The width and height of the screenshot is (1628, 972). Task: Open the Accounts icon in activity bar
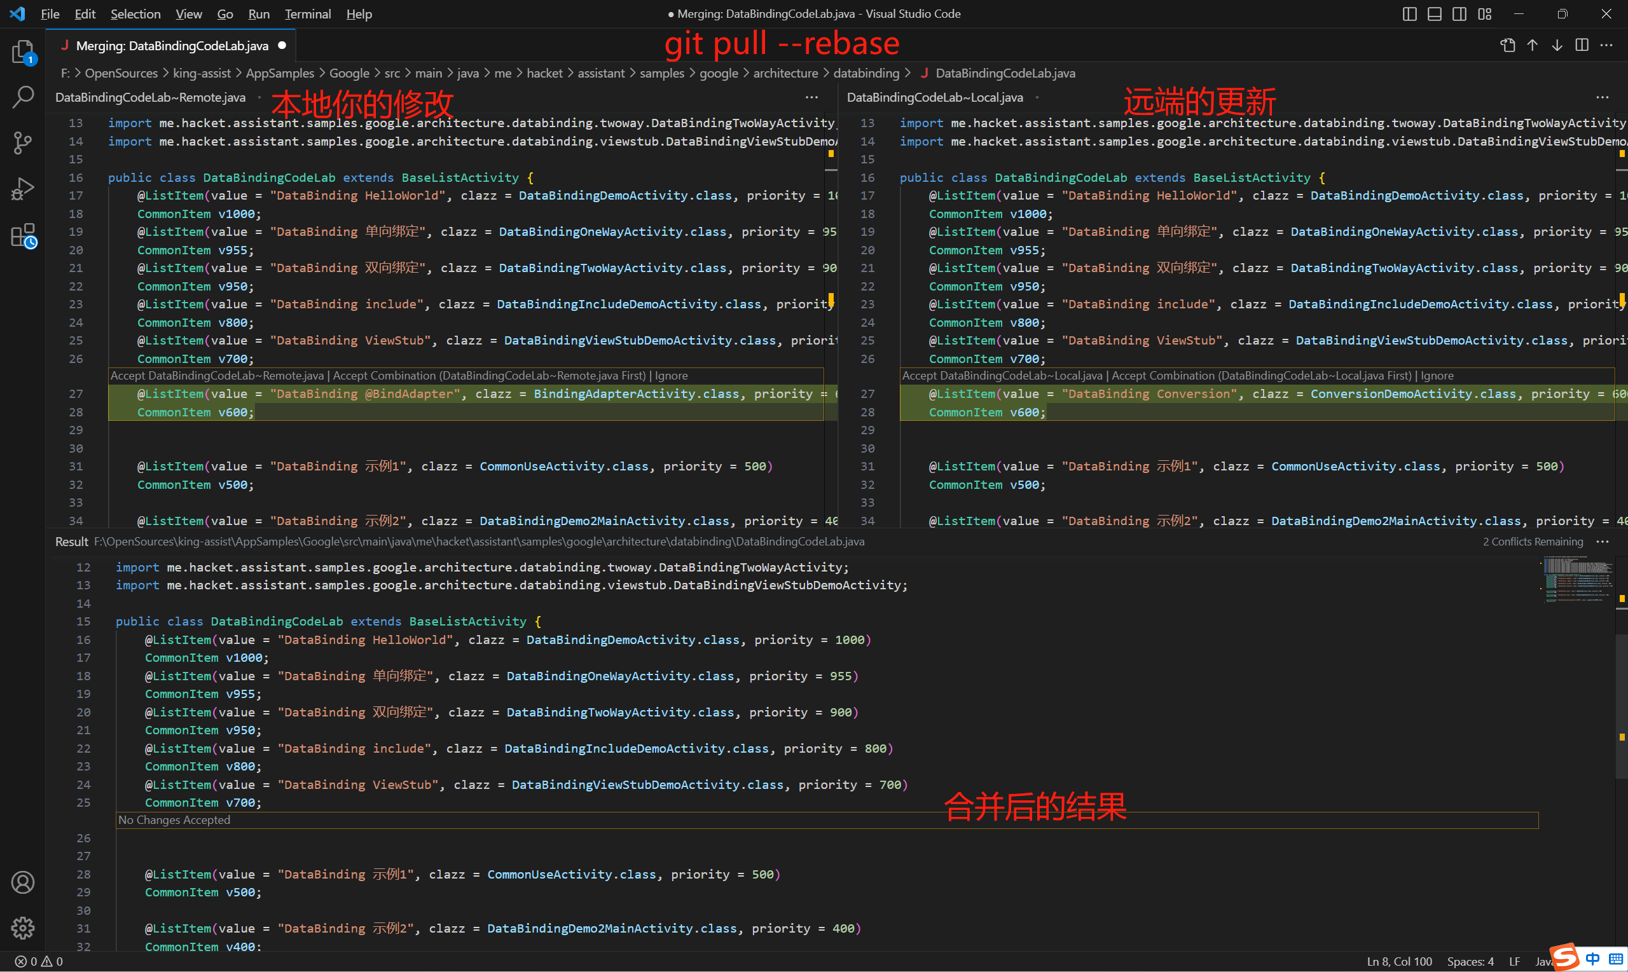coord(22,882)
